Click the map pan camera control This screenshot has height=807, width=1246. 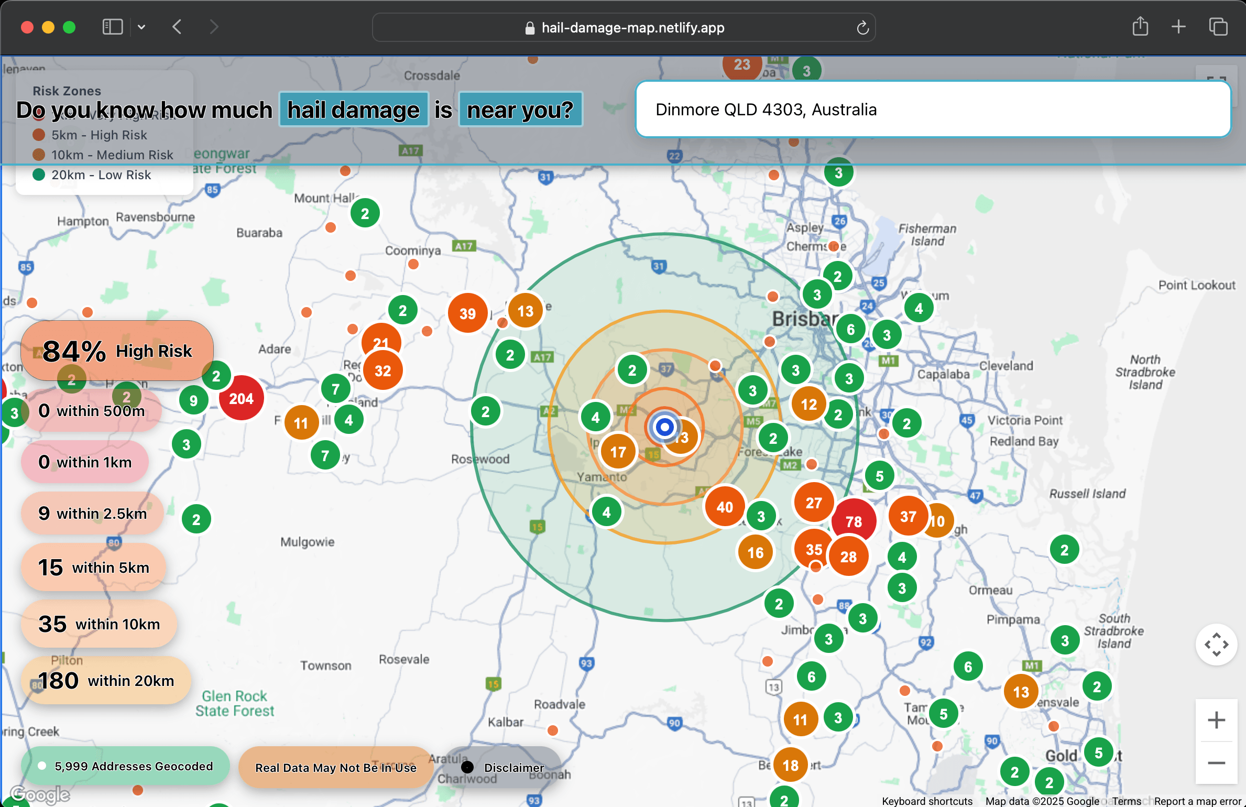point(1216,645)
